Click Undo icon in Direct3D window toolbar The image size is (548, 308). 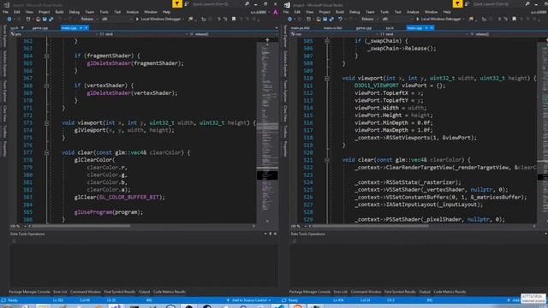point(340,19)
